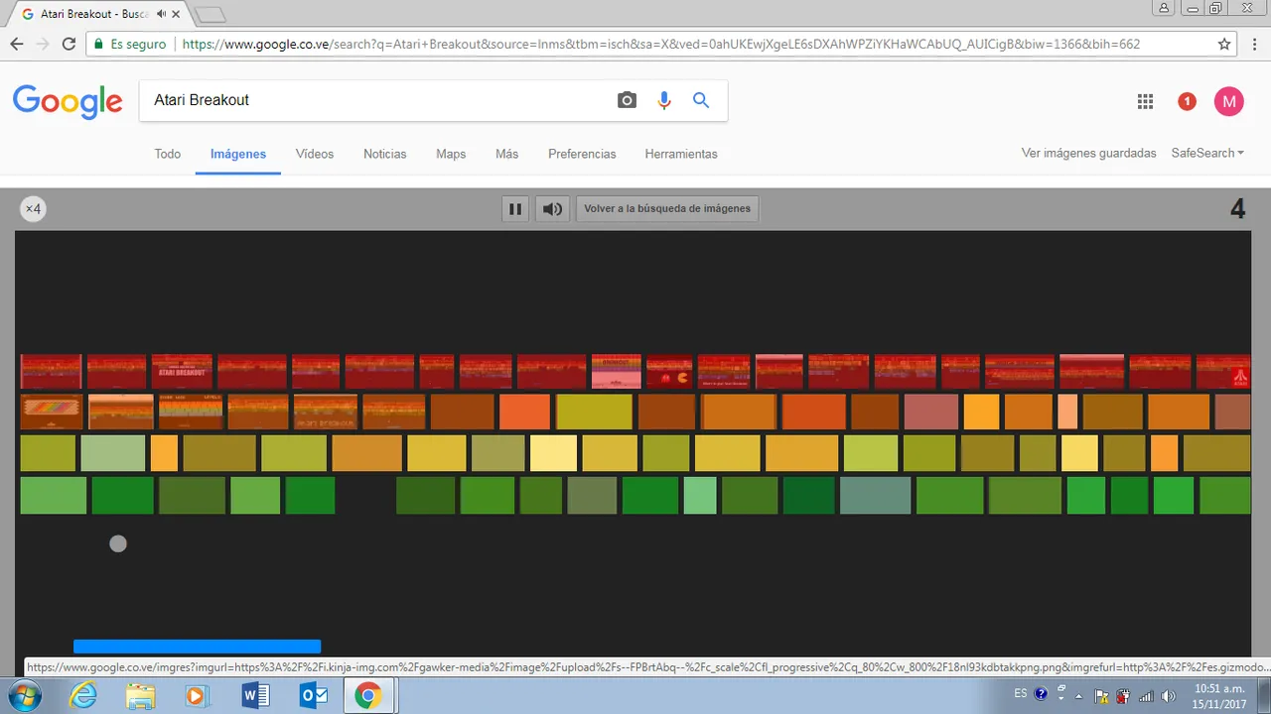Select the Imágenes tab
Screen dimensions: 1271x714
[x=238, y=154]
